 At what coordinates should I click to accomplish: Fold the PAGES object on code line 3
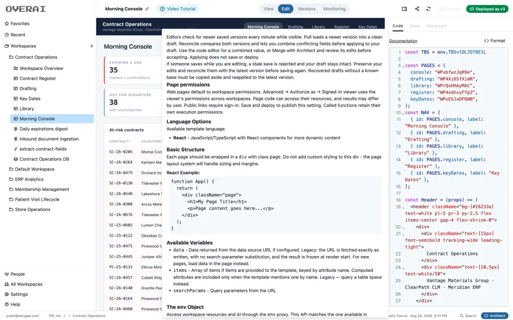pos(403,66)
